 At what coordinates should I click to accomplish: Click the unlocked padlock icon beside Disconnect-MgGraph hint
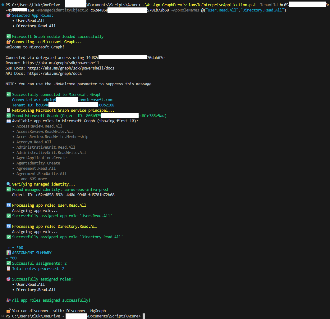click(8, 311)
